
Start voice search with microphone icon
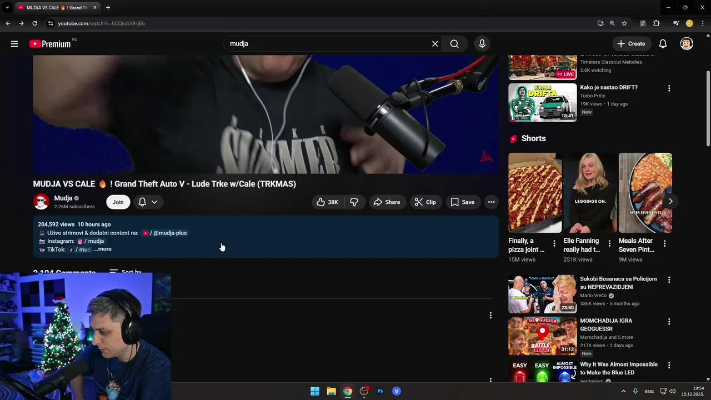pos(482,44)
